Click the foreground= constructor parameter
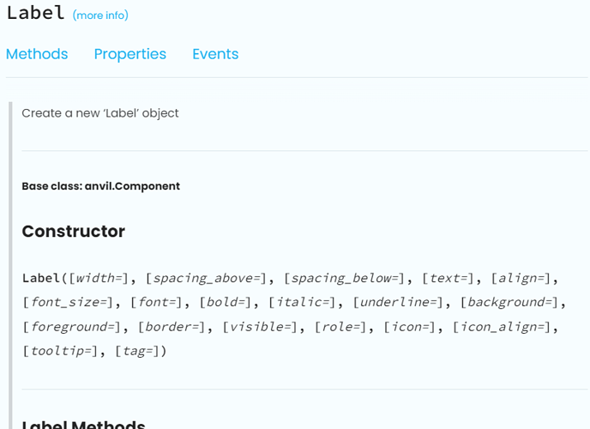590x429 pixels. [x=72, y=327]
